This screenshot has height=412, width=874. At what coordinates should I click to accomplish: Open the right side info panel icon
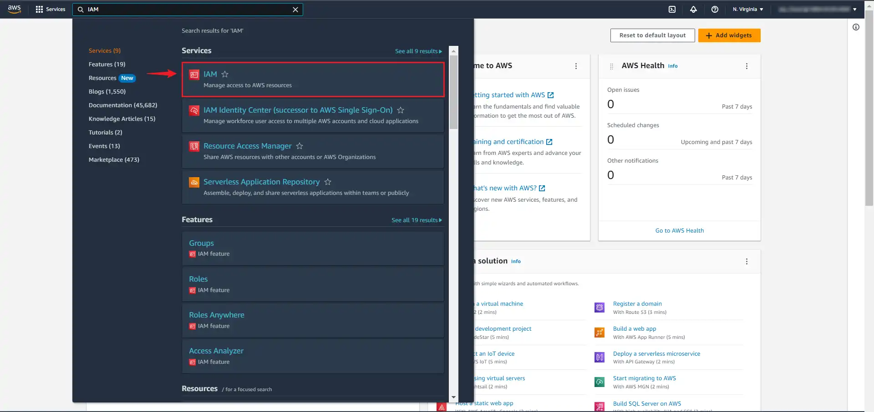click(856, 27)
